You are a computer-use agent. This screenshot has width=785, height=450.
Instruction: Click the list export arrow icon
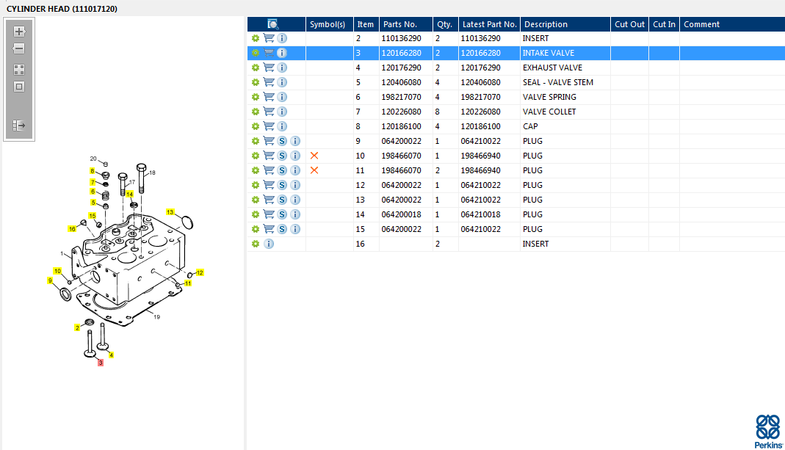pos(19,125)
